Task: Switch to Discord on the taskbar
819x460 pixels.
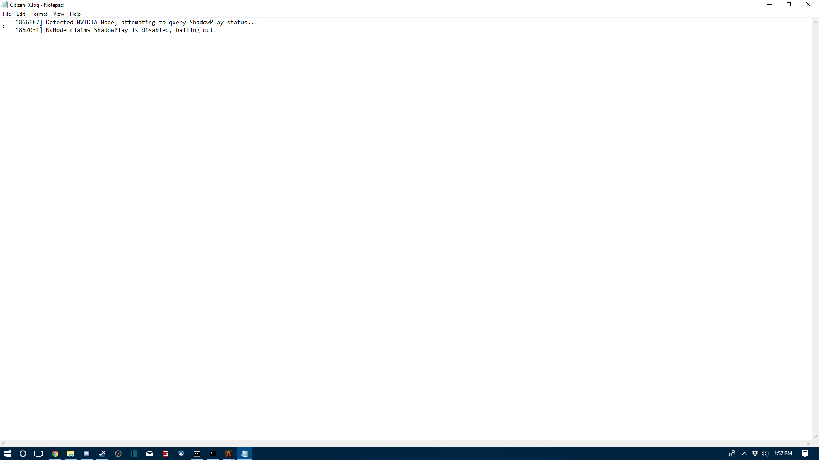Action: pos(87,454)
